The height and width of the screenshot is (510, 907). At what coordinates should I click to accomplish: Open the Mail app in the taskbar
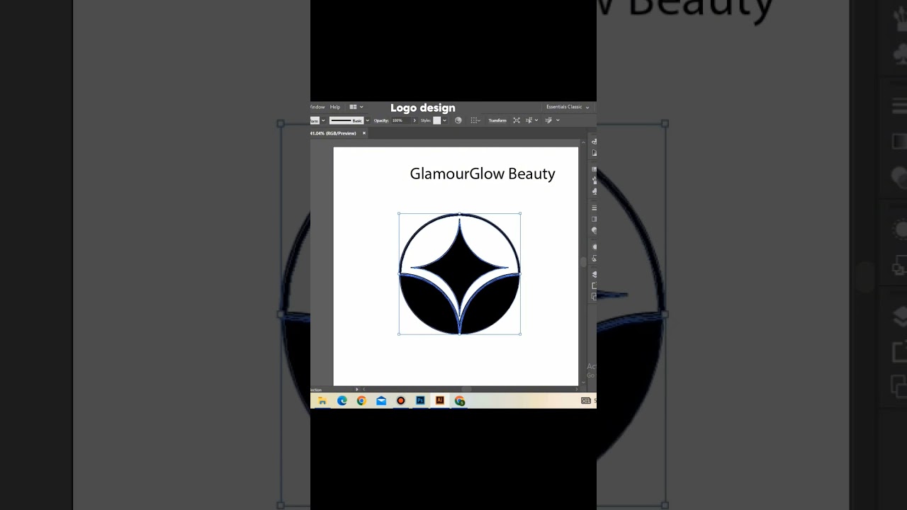coord(381,401)
